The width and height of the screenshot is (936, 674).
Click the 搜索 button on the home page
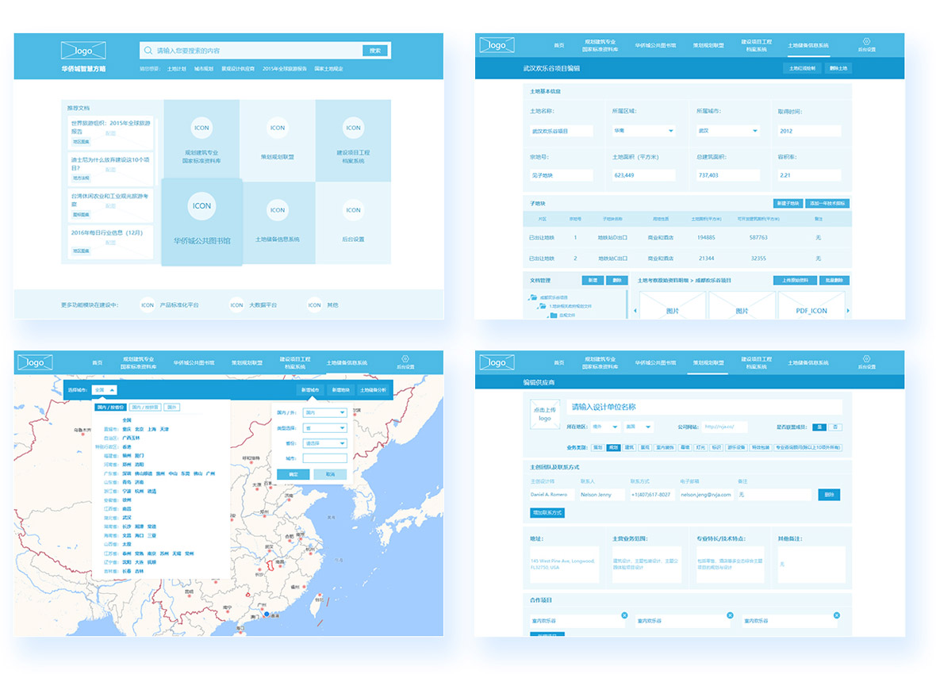375,51
